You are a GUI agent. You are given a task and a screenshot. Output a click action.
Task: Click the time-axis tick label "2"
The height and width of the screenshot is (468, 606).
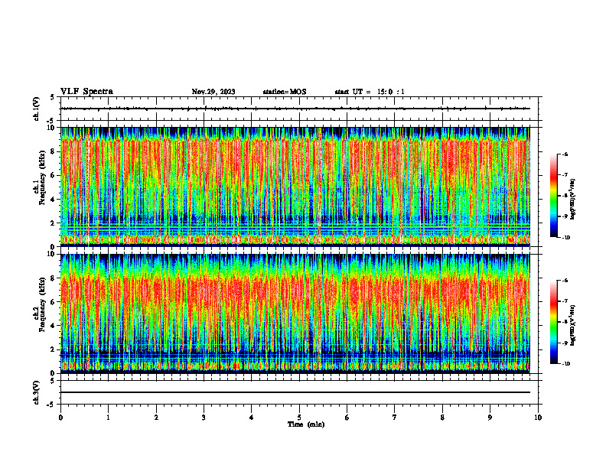(156, 418)
